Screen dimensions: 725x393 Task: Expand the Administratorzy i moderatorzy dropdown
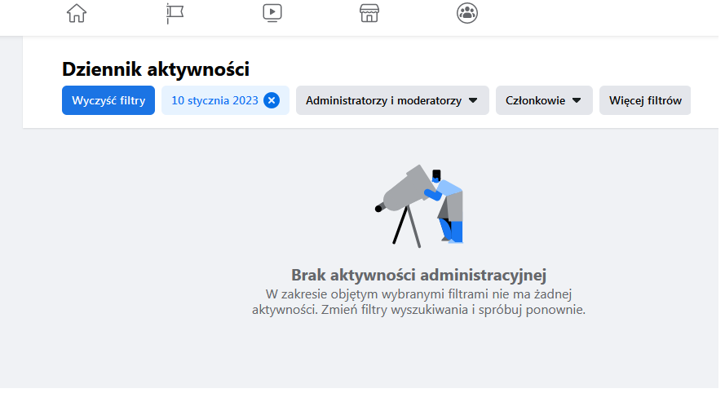[x=392, y=100]
